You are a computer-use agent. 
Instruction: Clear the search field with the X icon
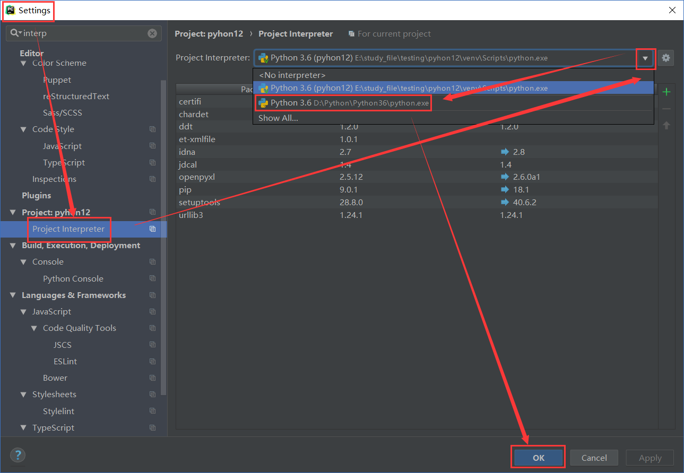click(x=152, y=33)
